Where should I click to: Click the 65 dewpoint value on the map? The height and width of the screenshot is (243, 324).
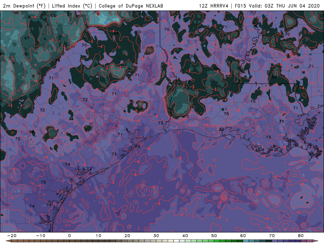coord(53,15)
